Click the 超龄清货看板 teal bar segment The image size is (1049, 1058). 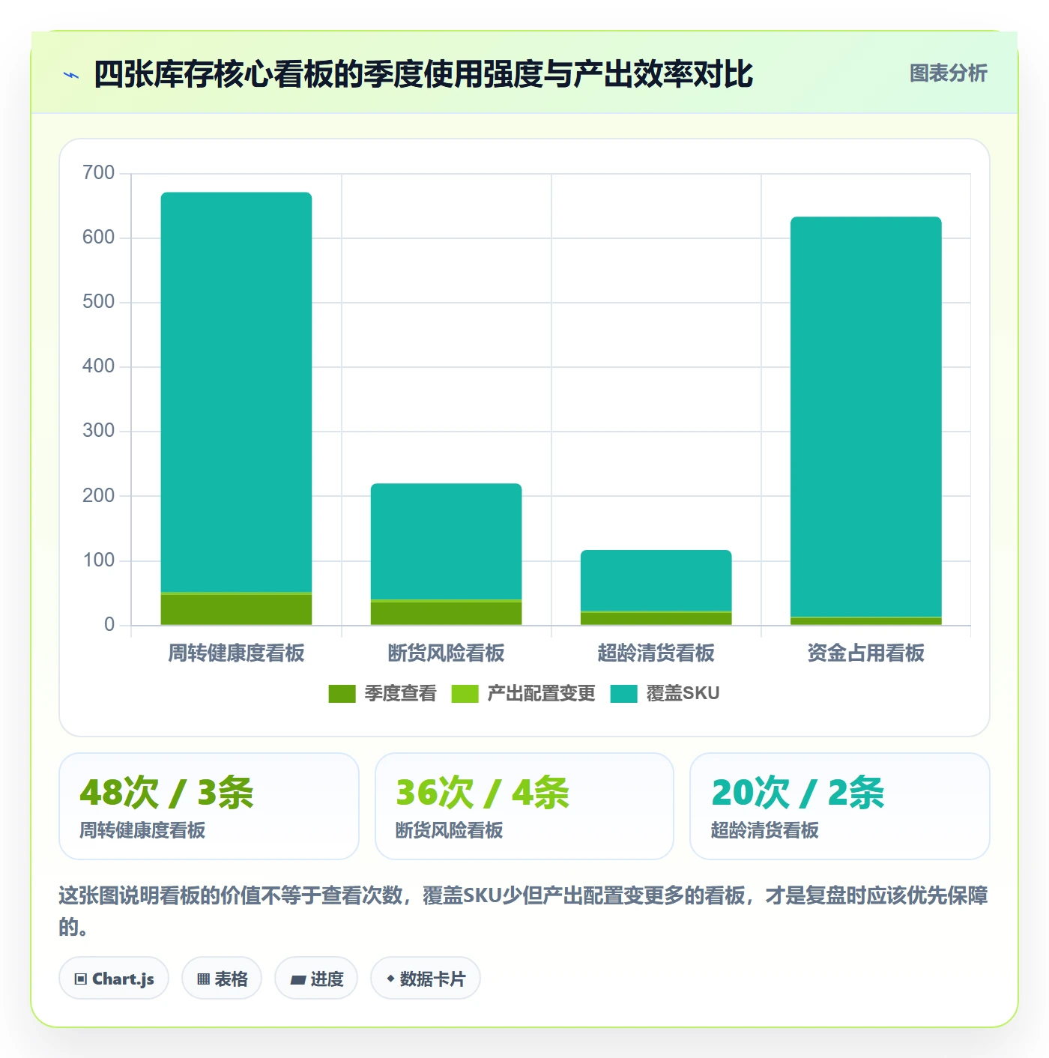pyautogui.click(x=656, y=581)
